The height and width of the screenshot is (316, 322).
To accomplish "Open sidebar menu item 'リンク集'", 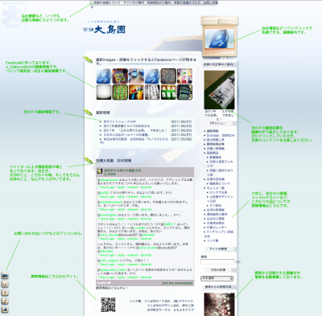I will tap(213, 240).
